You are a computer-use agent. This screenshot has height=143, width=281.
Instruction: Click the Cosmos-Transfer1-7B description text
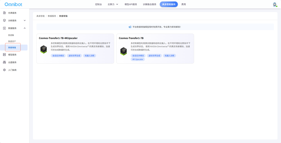[x=160, y=46]
